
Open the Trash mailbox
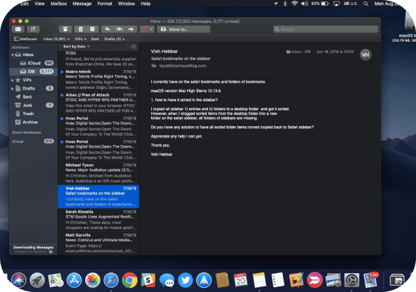pyautogui.click(x=33, y=114)
